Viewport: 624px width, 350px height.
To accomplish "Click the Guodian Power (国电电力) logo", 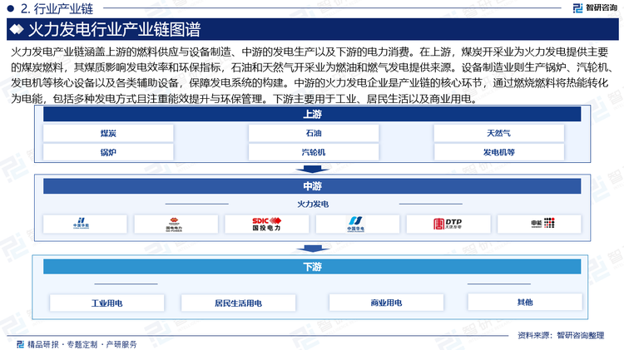I will pyautogui.click(x=174, y=224).
